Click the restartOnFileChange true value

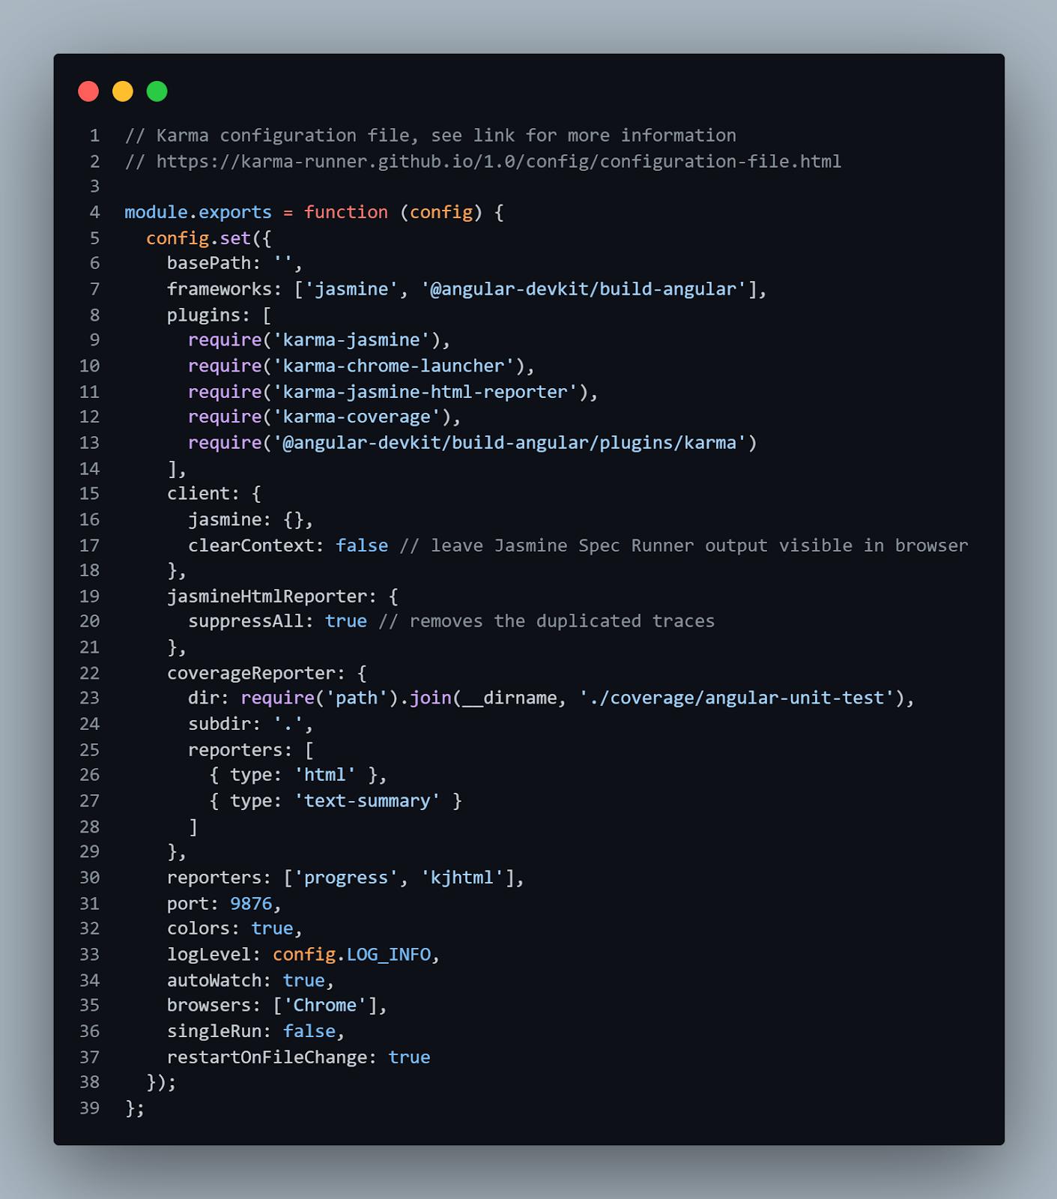click(x=409, y=1057)
